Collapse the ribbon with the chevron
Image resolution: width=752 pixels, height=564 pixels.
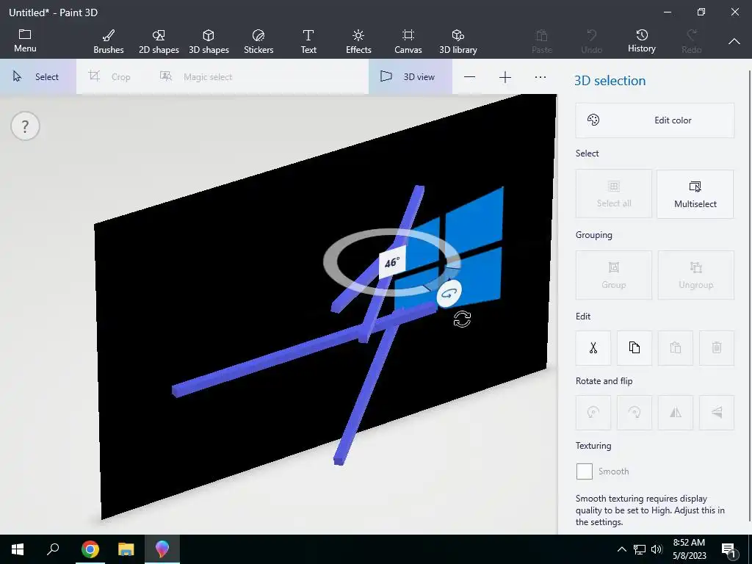(x=734, y=42)
